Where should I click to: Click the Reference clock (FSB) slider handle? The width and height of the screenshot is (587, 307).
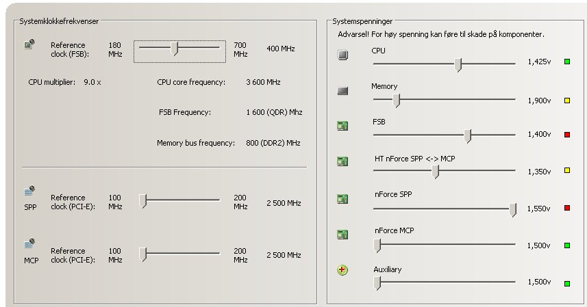point(174,49)
